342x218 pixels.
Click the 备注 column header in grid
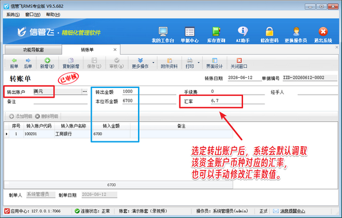pos(181,126)
